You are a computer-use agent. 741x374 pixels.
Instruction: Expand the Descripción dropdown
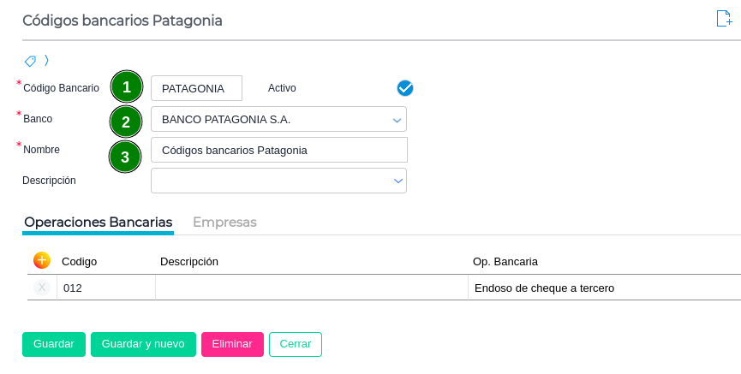397,181
